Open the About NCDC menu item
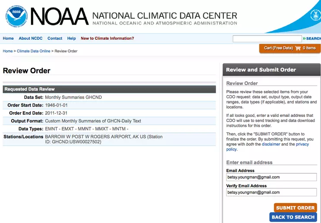 pyautogui.click(x=31, y=38)
